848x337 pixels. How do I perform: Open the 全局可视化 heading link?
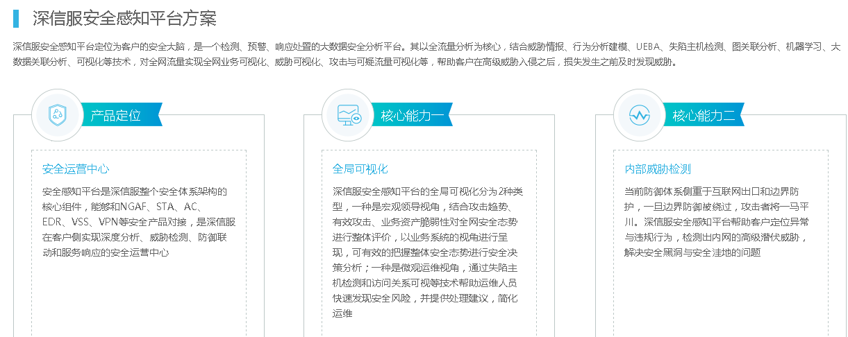[x=360, y=169]
